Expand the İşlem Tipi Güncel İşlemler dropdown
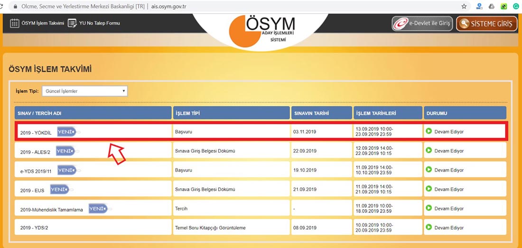Viewport: 522px width, 248px height. tap(84, 91)
